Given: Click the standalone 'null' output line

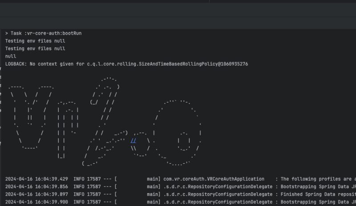Looking at the screenshot, I should coord(11,56).
